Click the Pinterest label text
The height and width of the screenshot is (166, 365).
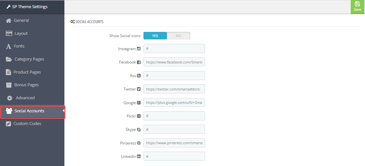pos(128,143)
